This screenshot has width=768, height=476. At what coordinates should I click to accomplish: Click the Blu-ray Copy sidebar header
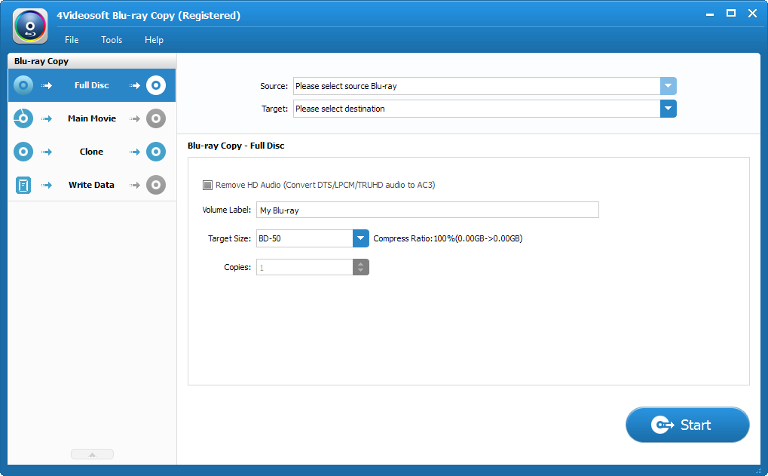92,61
